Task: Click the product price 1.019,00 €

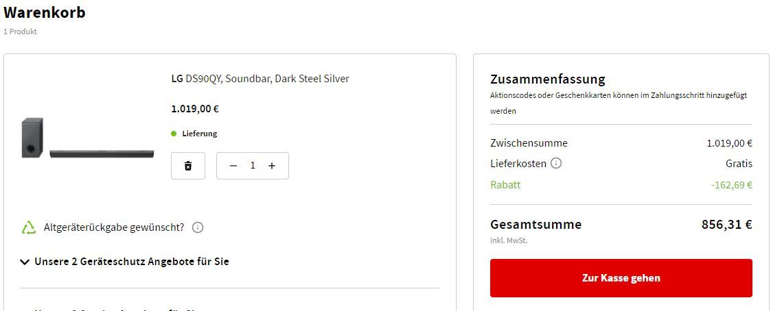Action: coord(195,109)
